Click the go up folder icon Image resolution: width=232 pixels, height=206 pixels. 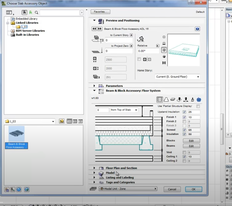61,121
